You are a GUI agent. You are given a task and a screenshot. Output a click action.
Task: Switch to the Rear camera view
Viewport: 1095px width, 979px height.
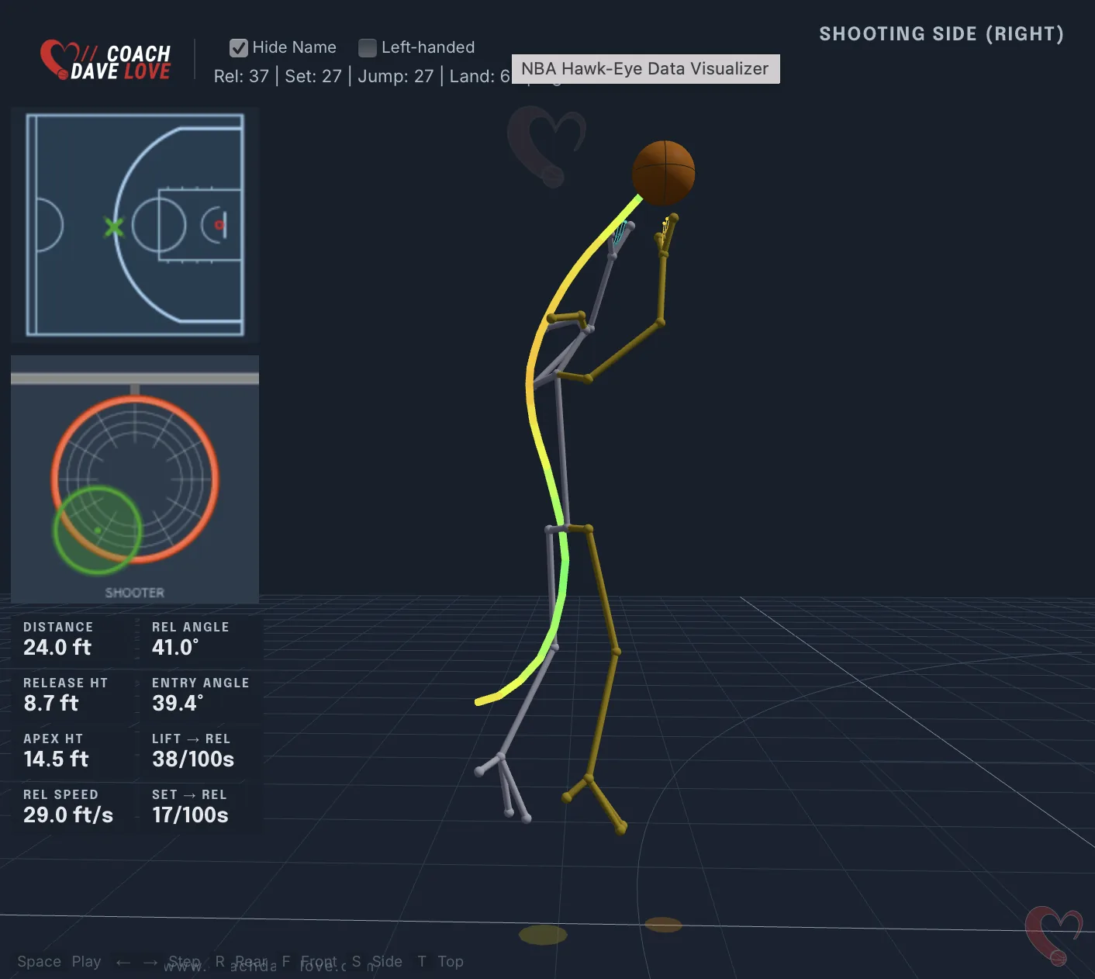point(251,961)
